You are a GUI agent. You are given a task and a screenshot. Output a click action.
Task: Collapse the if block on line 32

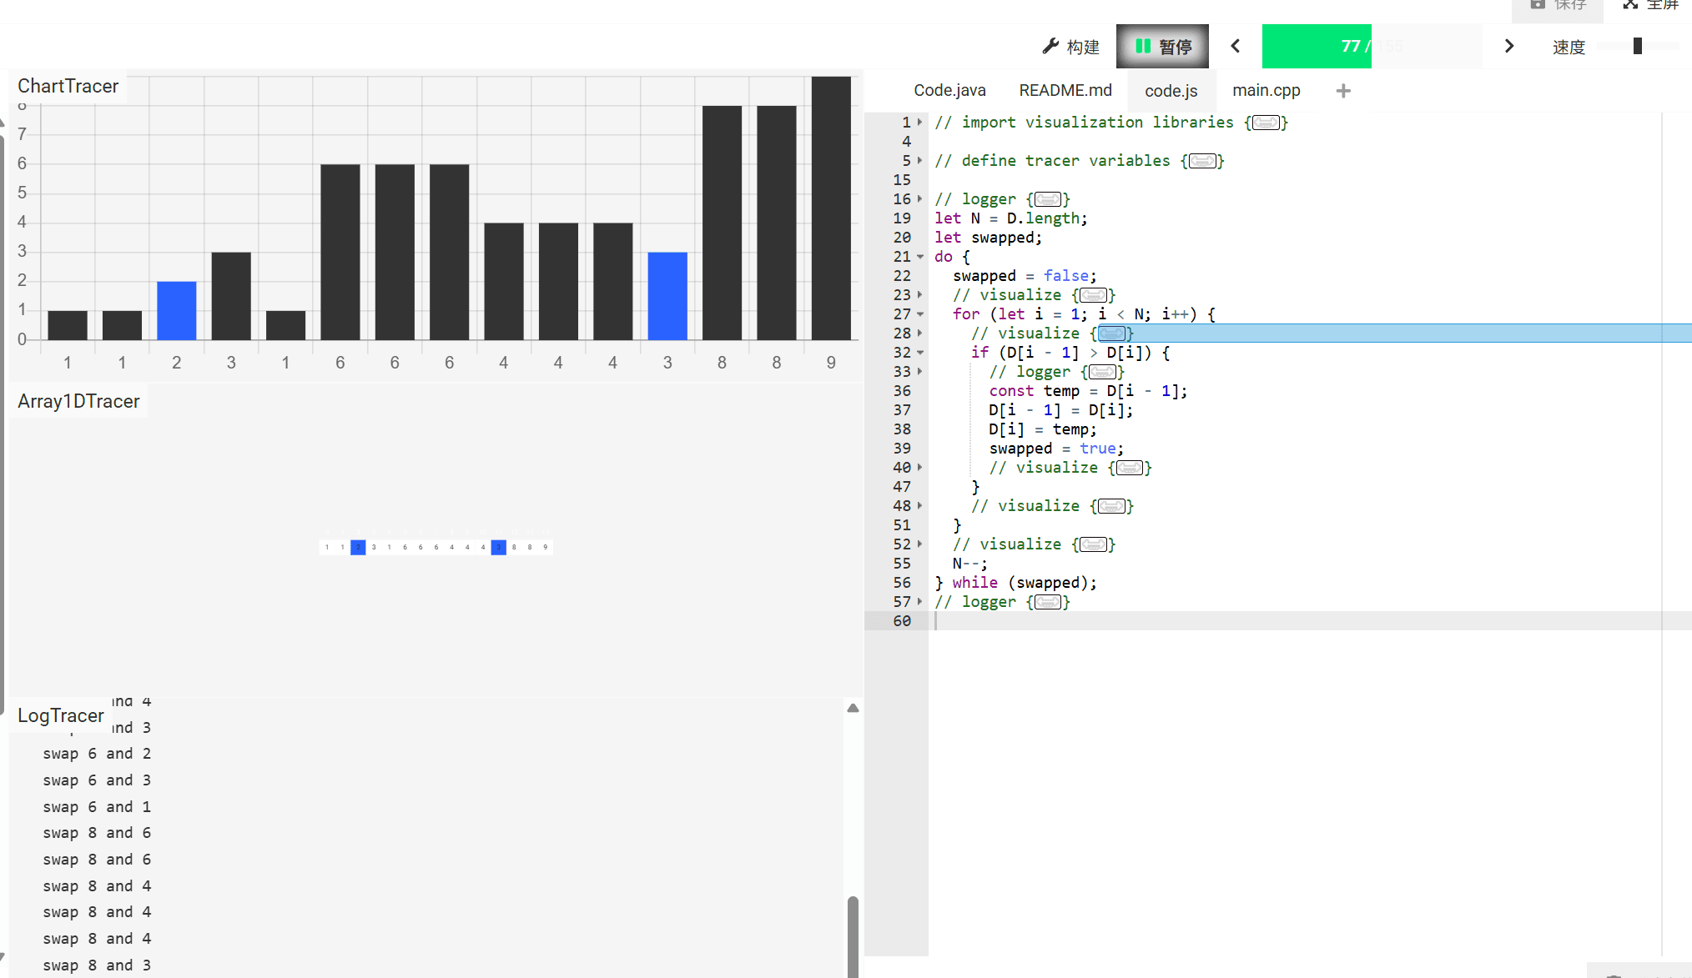coord(920,353)
